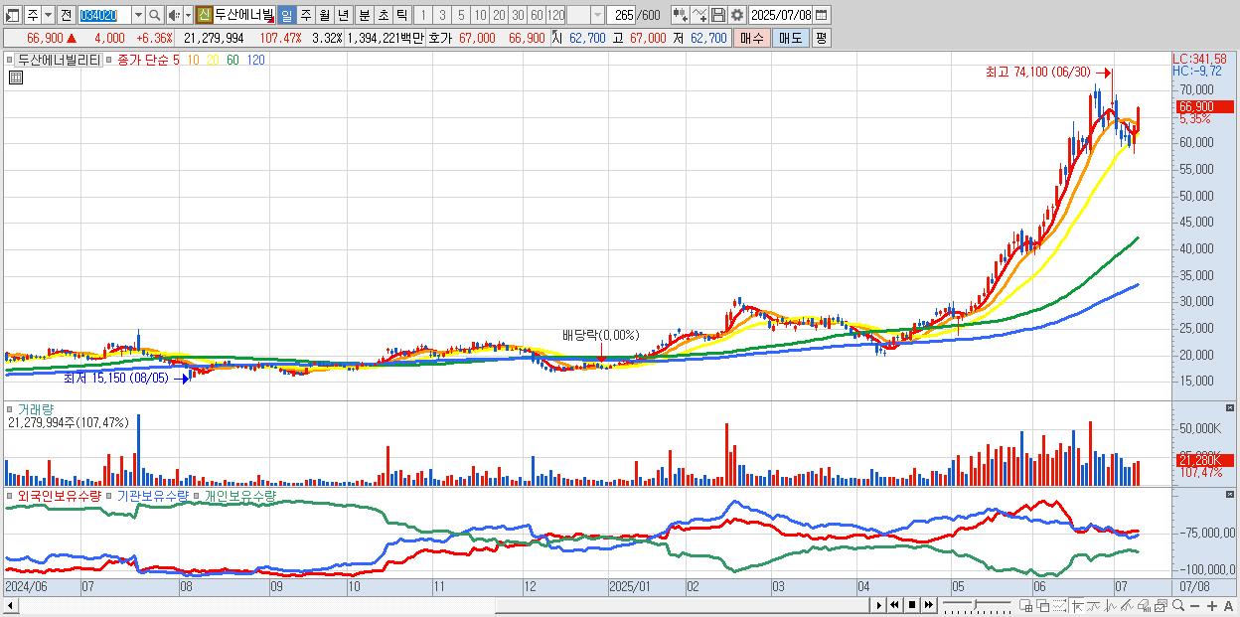Click the stock code input field 034020
Screen dimensions: 1240x617
tap(103, 15)
